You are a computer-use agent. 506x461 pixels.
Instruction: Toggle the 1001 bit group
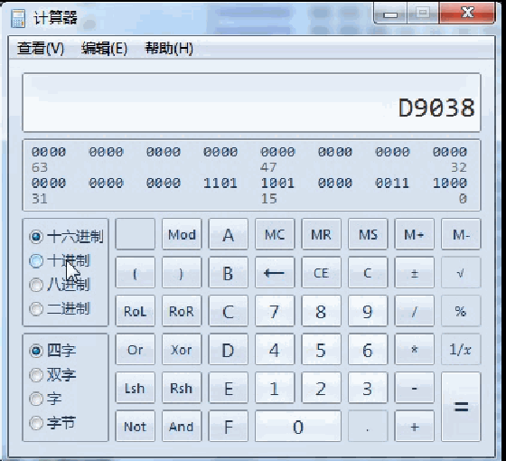click(x=277, y=183)
